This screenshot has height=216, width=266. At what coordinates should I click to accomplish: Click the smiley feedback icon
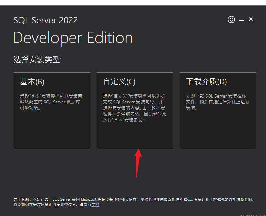coord(231,19)
